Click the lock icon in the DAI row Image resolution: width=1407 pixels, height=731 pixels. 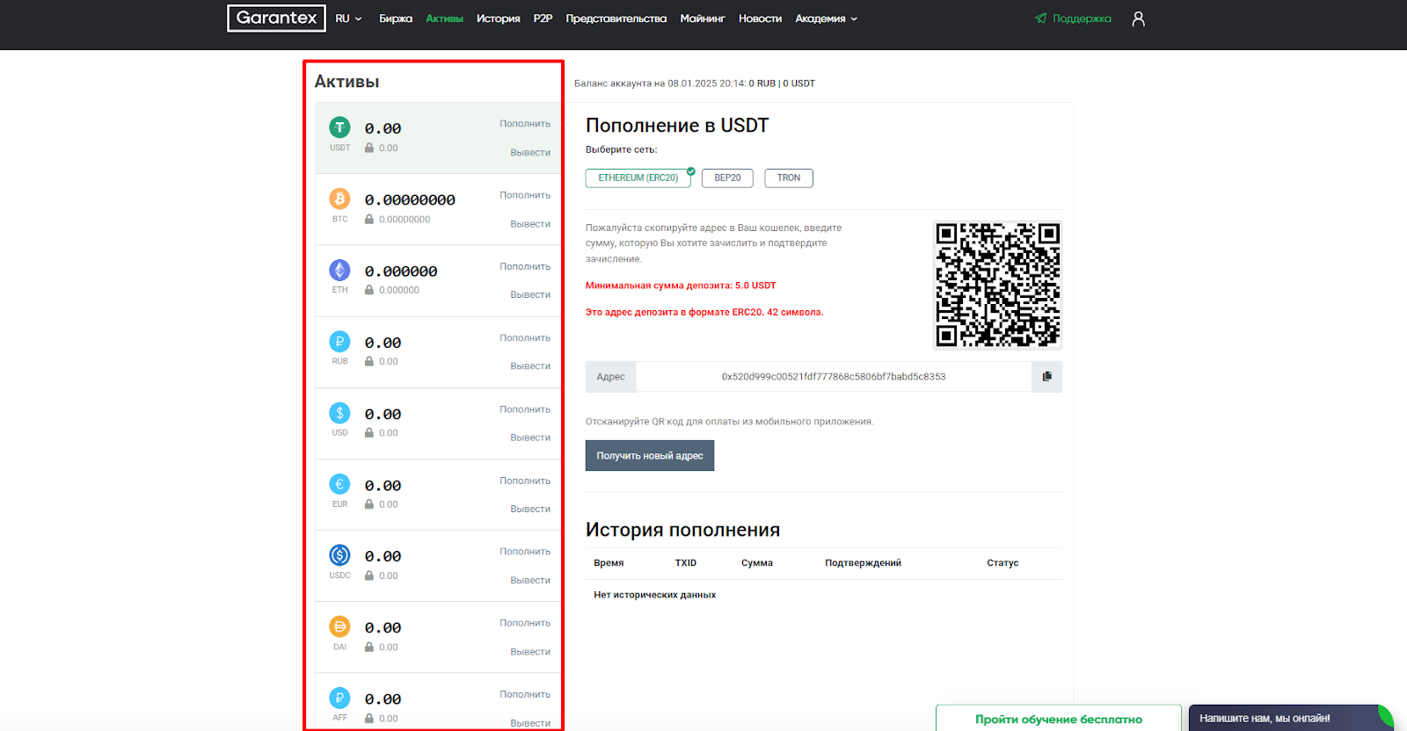[x=369, y=647]
